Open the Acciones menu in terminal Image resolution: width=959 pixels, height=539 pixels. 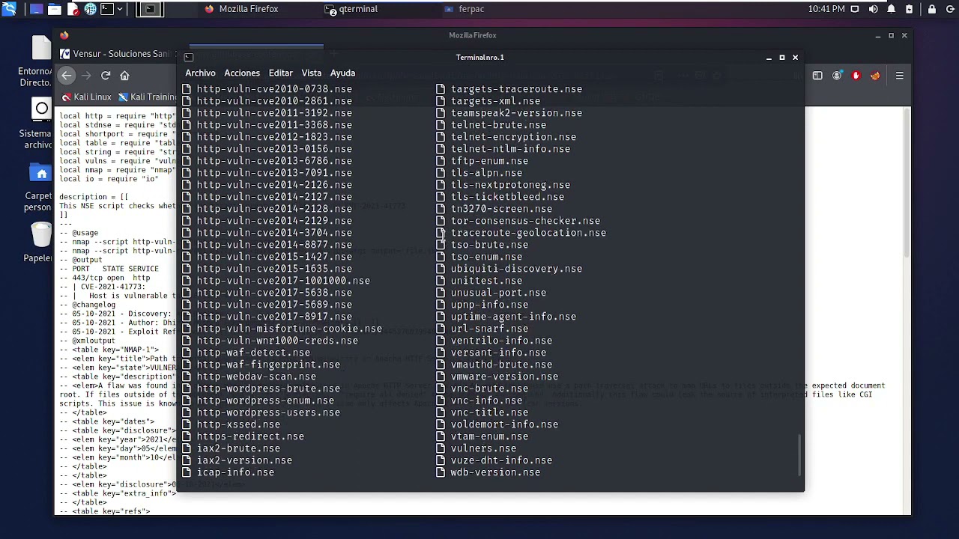242,73
